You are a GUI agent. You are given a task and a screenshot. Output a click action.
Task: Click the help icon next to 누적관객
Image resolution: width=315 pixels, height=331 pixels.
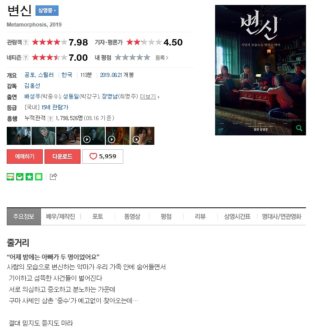coord(50,118)
